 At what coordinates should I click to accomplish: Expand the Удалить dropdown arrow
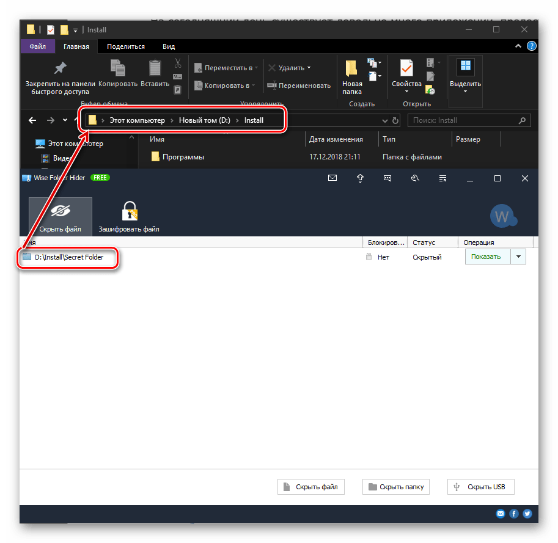point(309,68)
